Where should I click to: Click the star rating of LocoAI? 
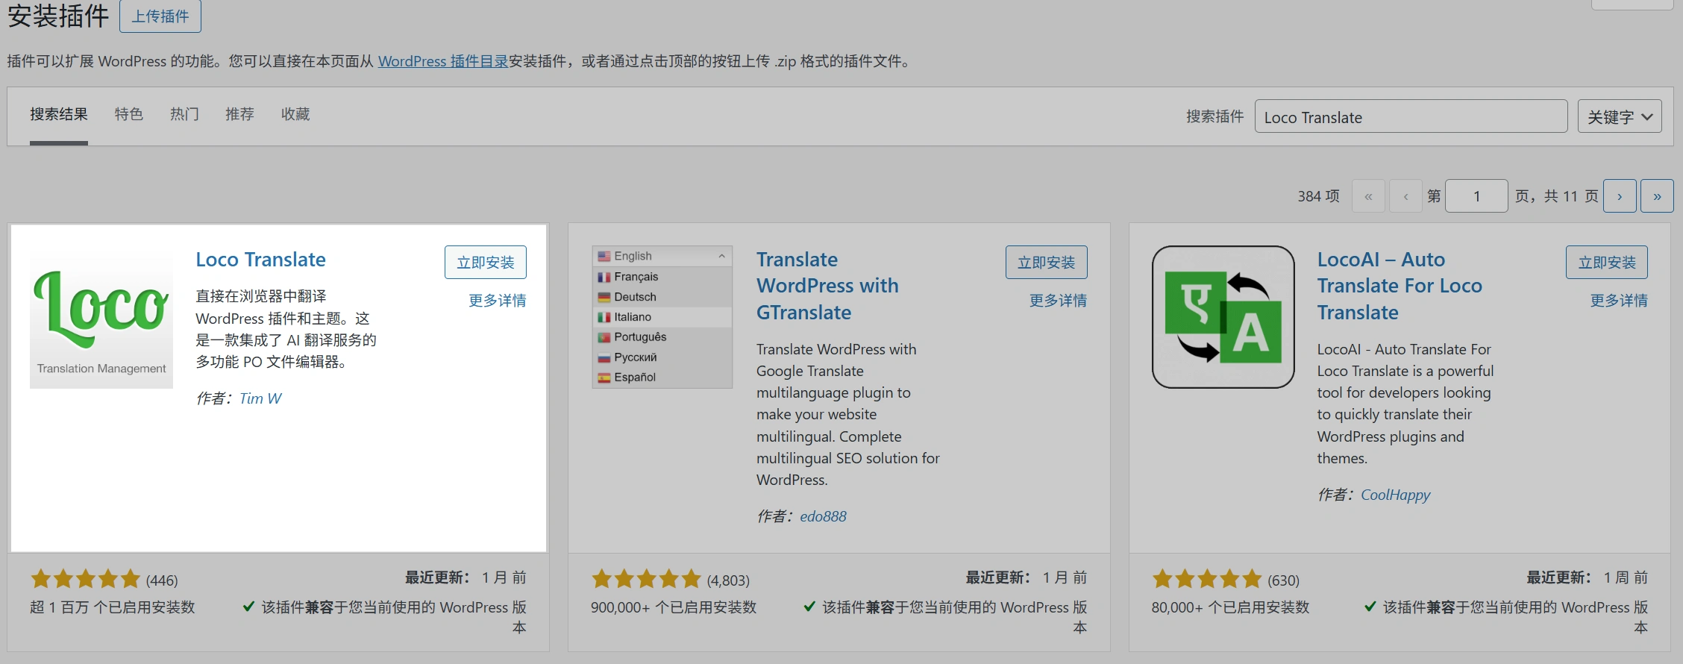[x=1207, y=579]
